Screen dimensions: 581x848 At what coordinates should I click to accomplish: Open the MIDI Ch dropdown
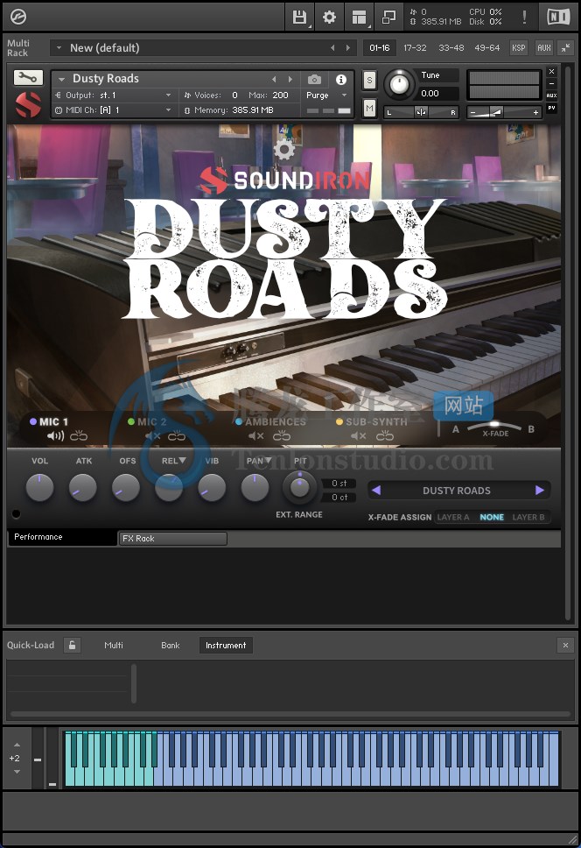114,110
